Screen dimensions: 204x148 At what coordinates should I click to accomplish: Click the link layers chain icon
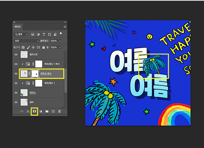coord(22,111)
